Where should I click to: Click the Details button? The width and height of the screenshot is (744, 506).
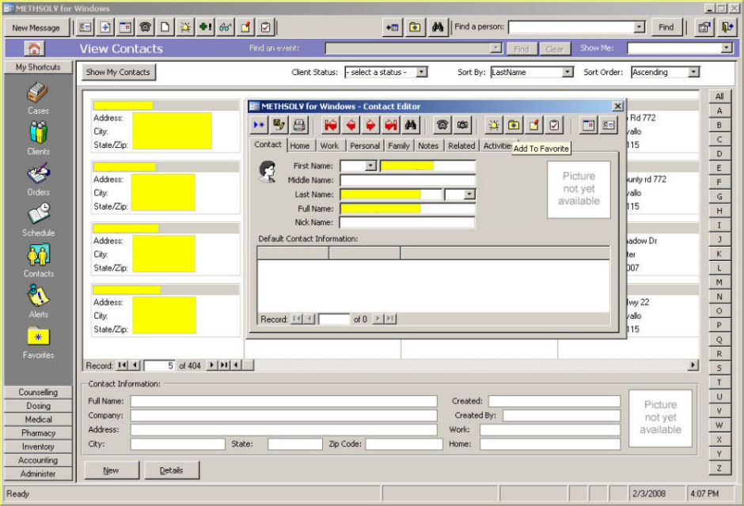pos(171,470)
